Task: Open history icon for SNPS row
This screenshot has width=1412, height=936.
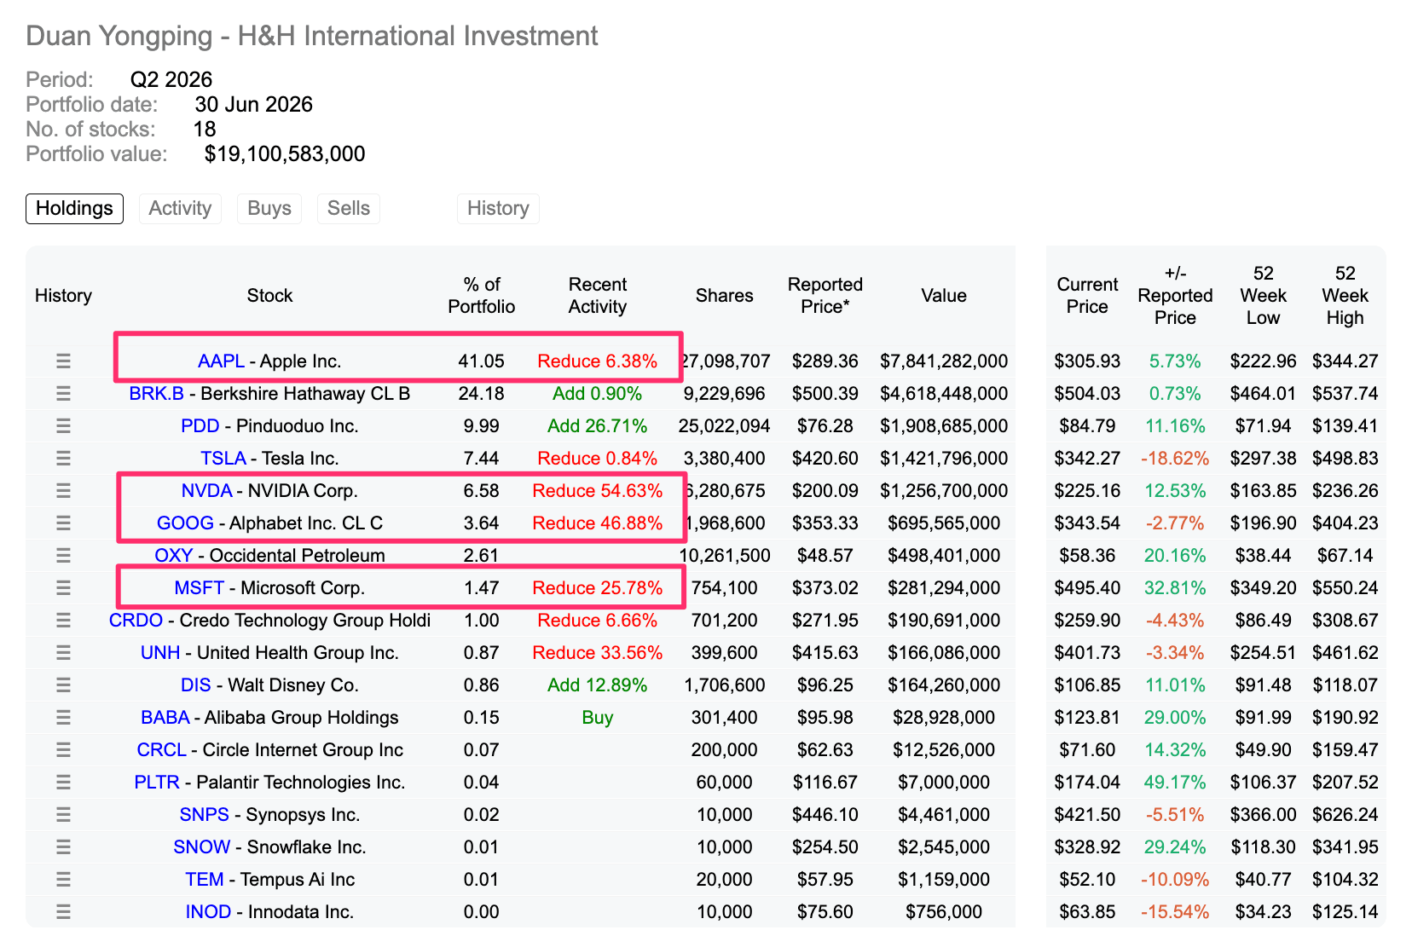Action: tap(63, 815)
